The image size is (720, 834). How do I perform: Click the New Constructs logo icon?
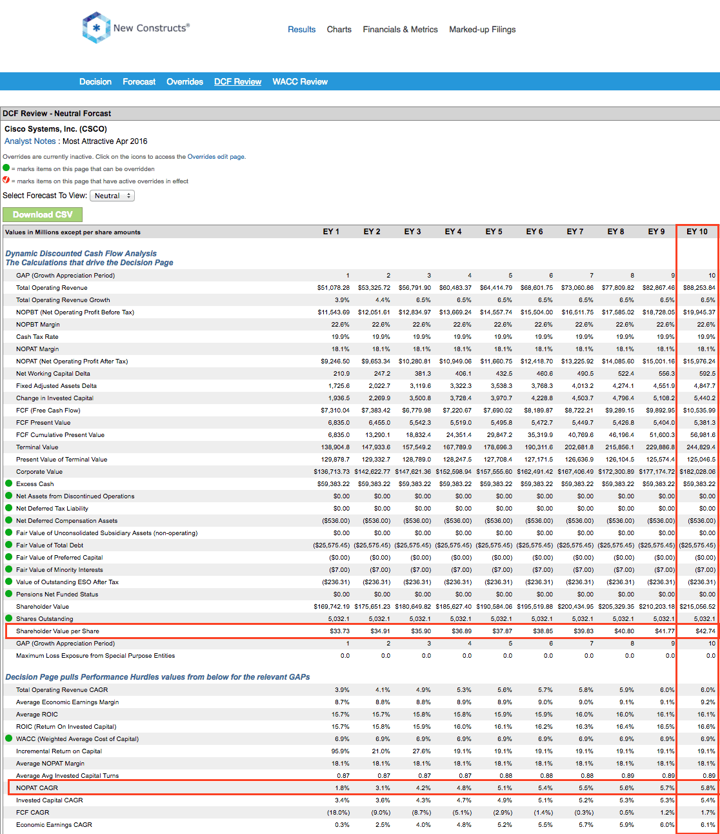96,28
